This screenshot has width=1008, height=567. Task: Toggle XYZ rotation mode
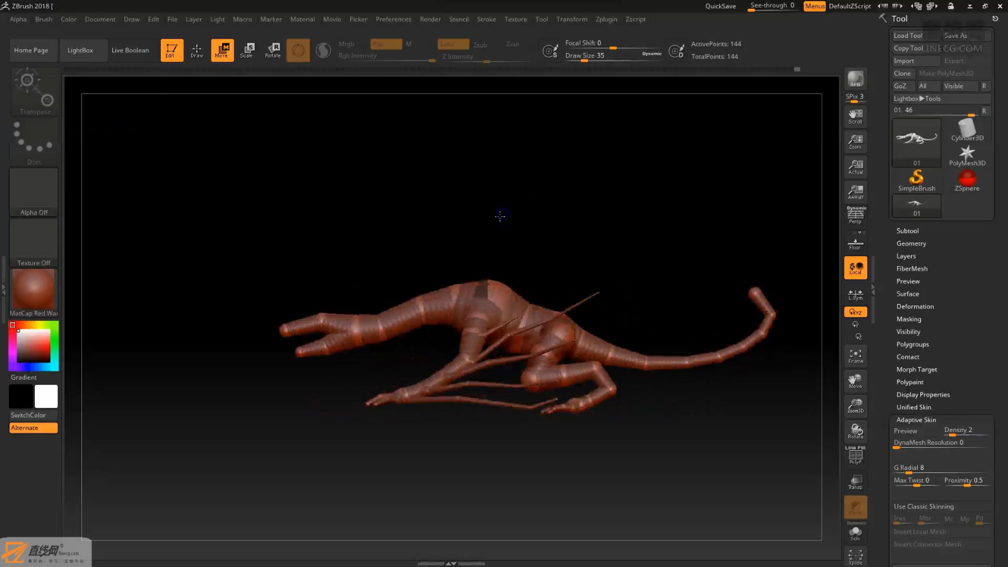[x=855, y=312]
